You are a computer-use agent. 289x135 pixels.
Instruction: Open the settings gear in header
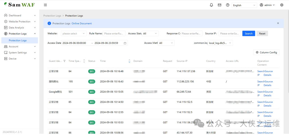(282, 5)
